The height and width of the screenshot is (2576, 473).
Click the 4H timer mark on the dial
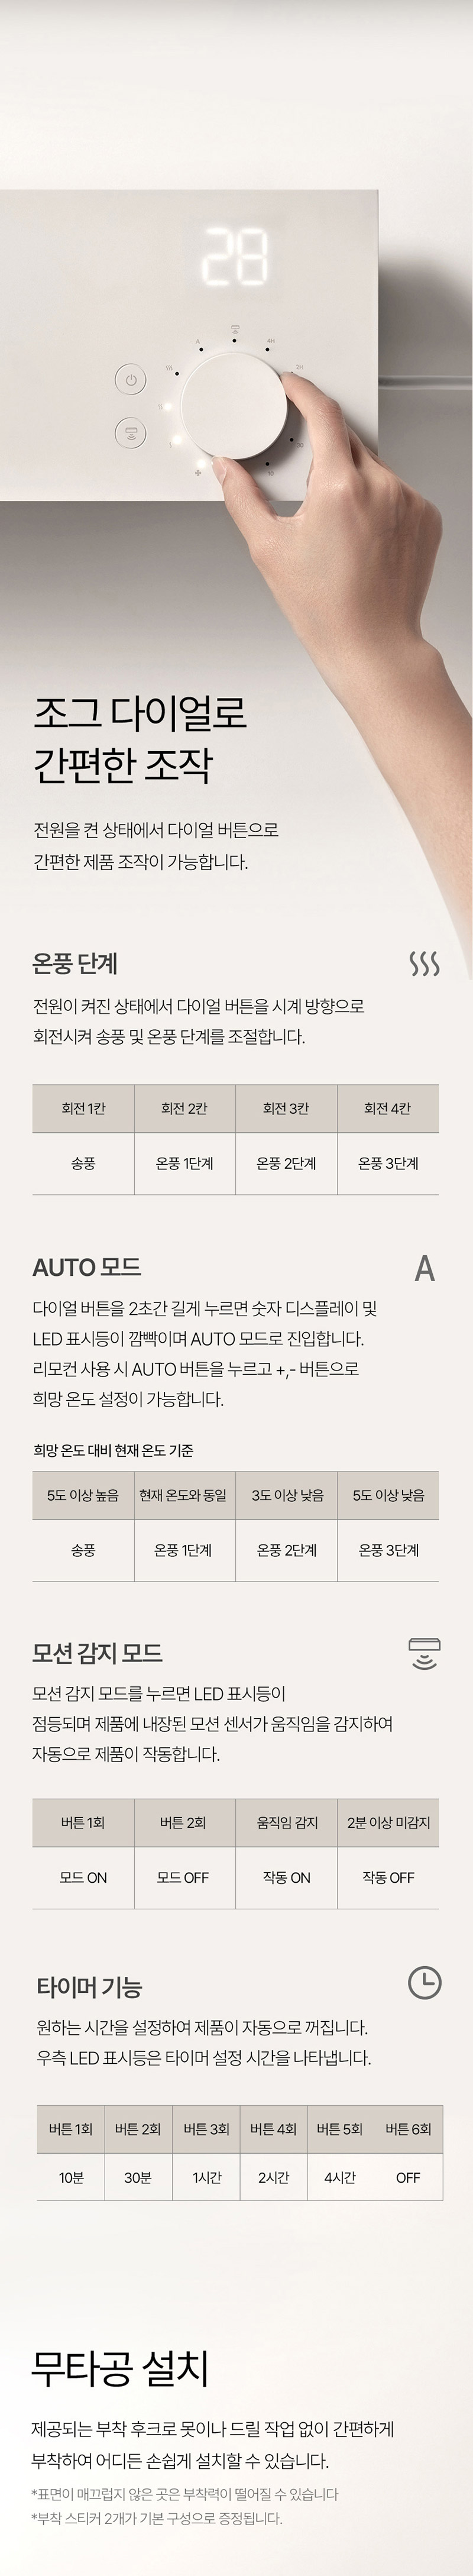tap(271, 341)
